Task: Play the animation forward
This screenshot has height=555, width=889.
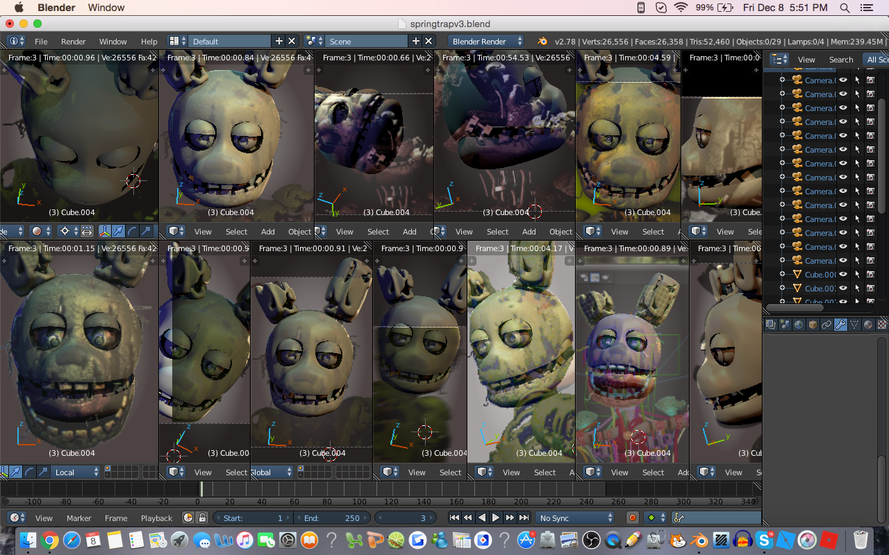Action: [496, 518]
